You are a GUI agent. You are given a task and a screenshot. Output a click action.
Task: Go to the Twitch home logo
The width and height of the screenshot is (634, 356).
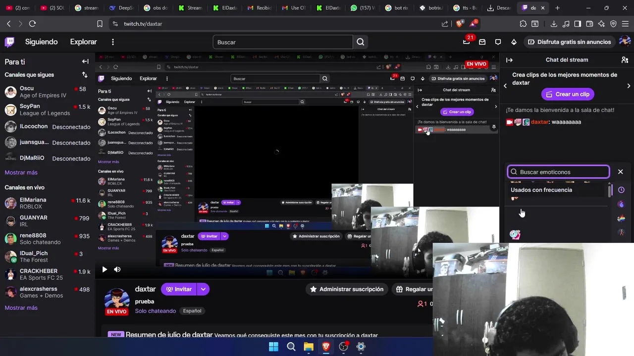coord(9,42)
